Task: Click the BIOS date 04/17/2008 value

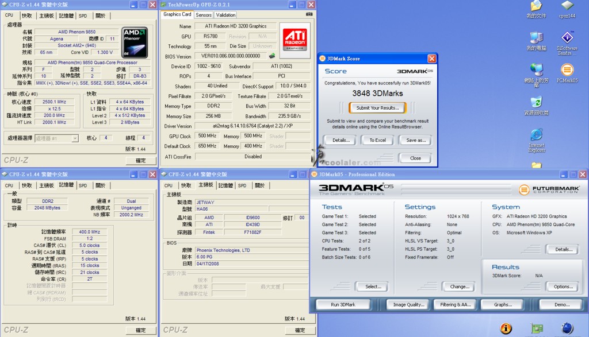Action: coord(252,264)
